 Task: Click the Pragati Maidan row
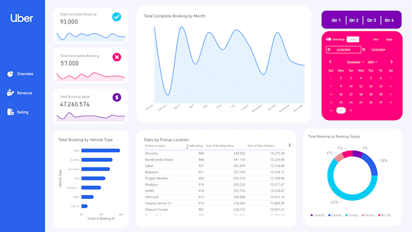point(214,178)
